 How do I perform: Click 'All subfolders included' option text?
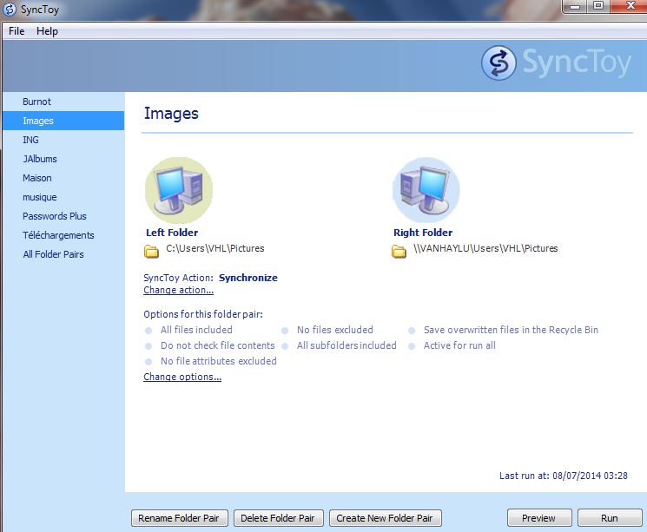[347, 345]
